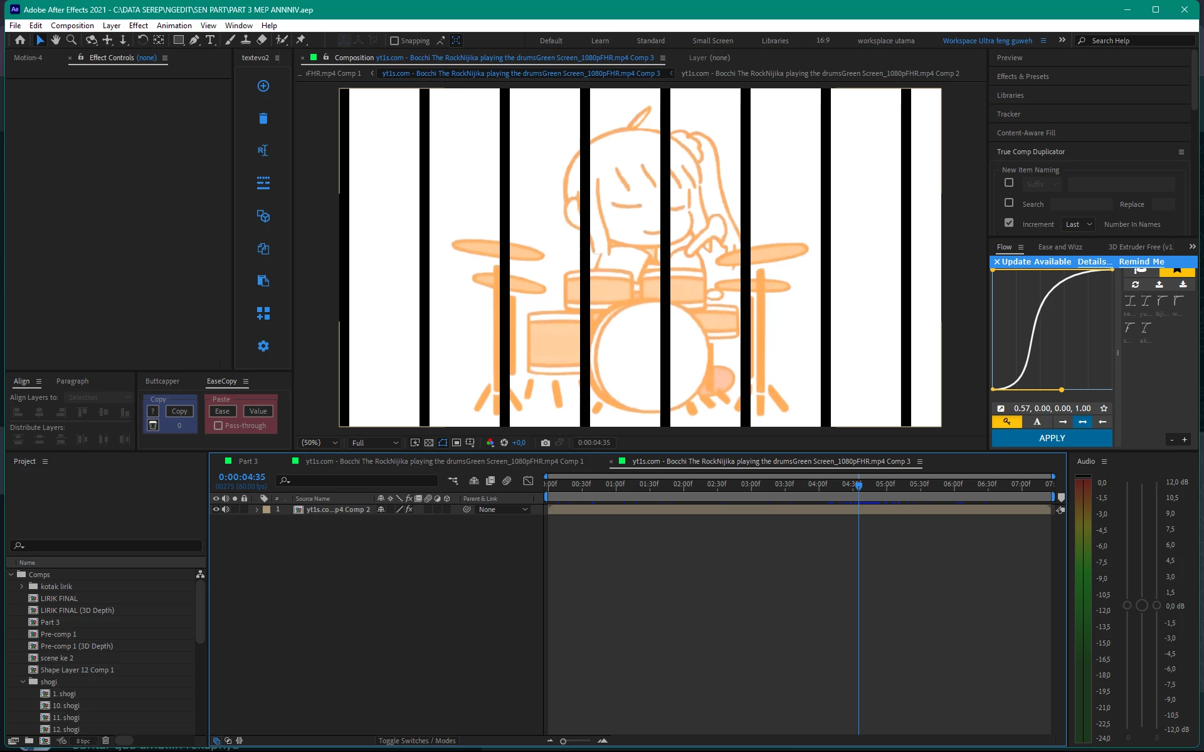
Task: Select the Brush tool
Action: pos(230,40)
